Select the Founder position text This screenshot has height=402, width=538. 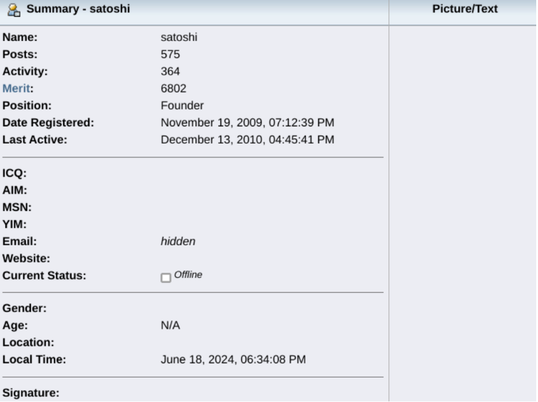(182, 106)
